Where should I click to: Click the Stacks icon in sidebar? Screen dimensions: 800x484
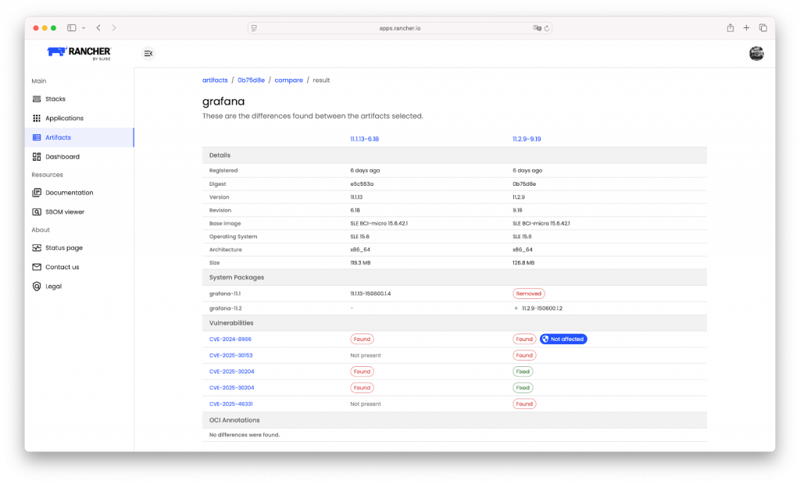[x=37, y=99]
